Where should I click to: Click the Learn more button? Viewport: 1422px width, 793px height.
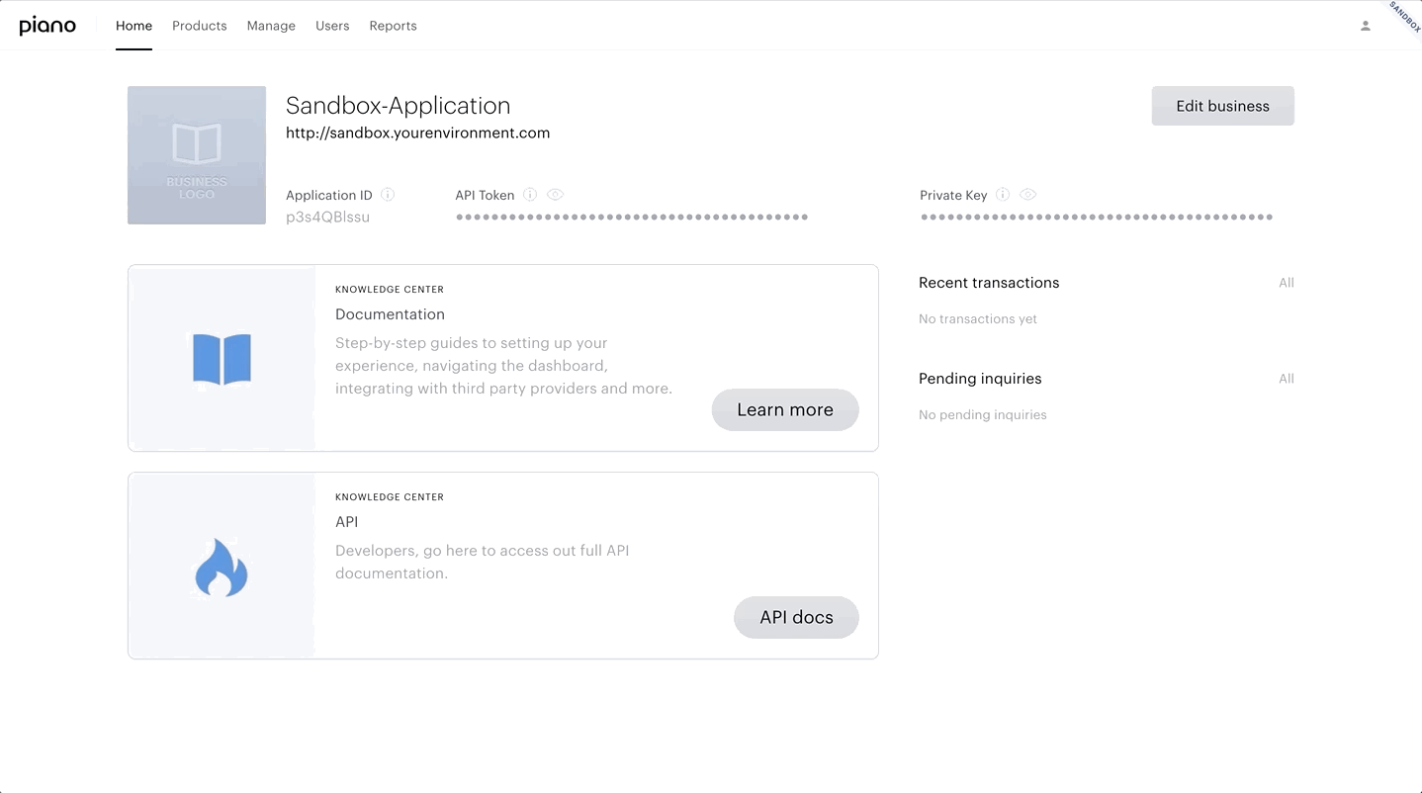[785, 409]
